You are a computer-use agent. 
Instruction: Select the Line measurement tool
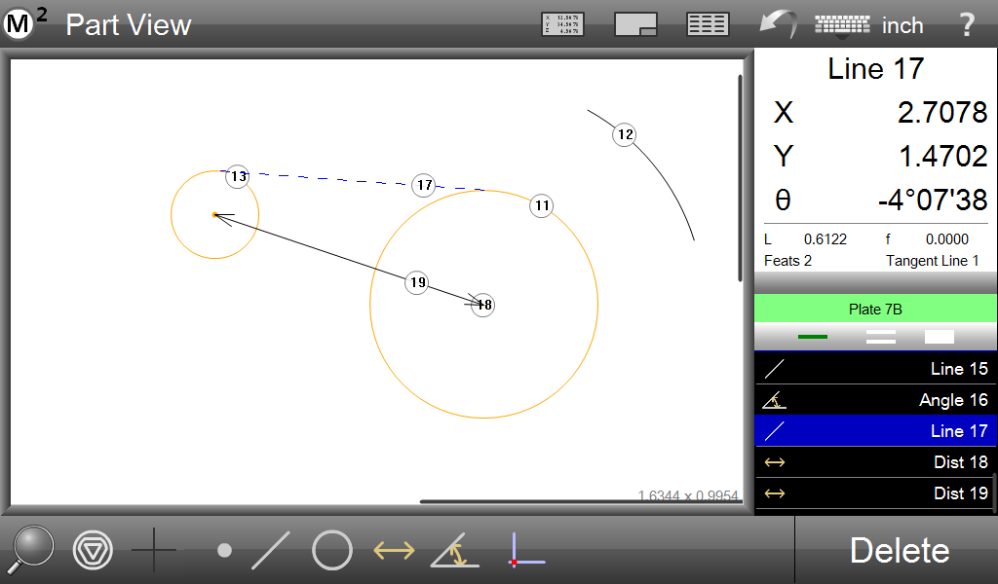[270, 551]
